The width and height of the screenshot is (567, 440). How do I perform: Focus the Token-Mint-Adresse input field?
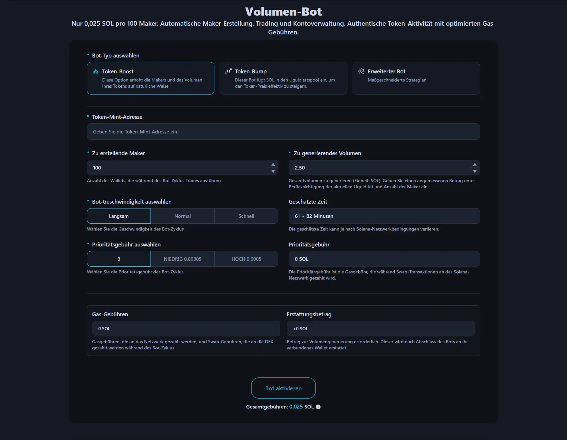point(283,132)
